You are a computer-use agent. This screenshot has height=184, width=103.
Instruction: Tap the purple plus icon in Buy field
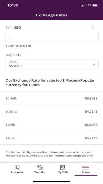click(x=94, y=64)
